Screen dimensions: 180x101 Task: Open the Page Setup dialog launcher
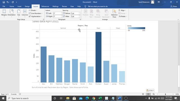[x=44, y=19]
